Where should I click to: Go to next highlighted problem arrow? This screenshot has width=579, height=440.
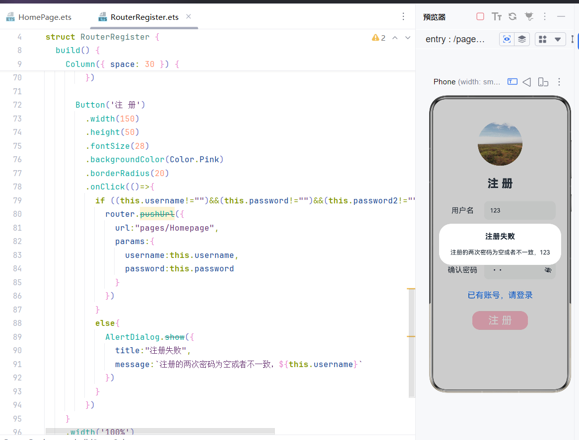(x=408, y=38)
